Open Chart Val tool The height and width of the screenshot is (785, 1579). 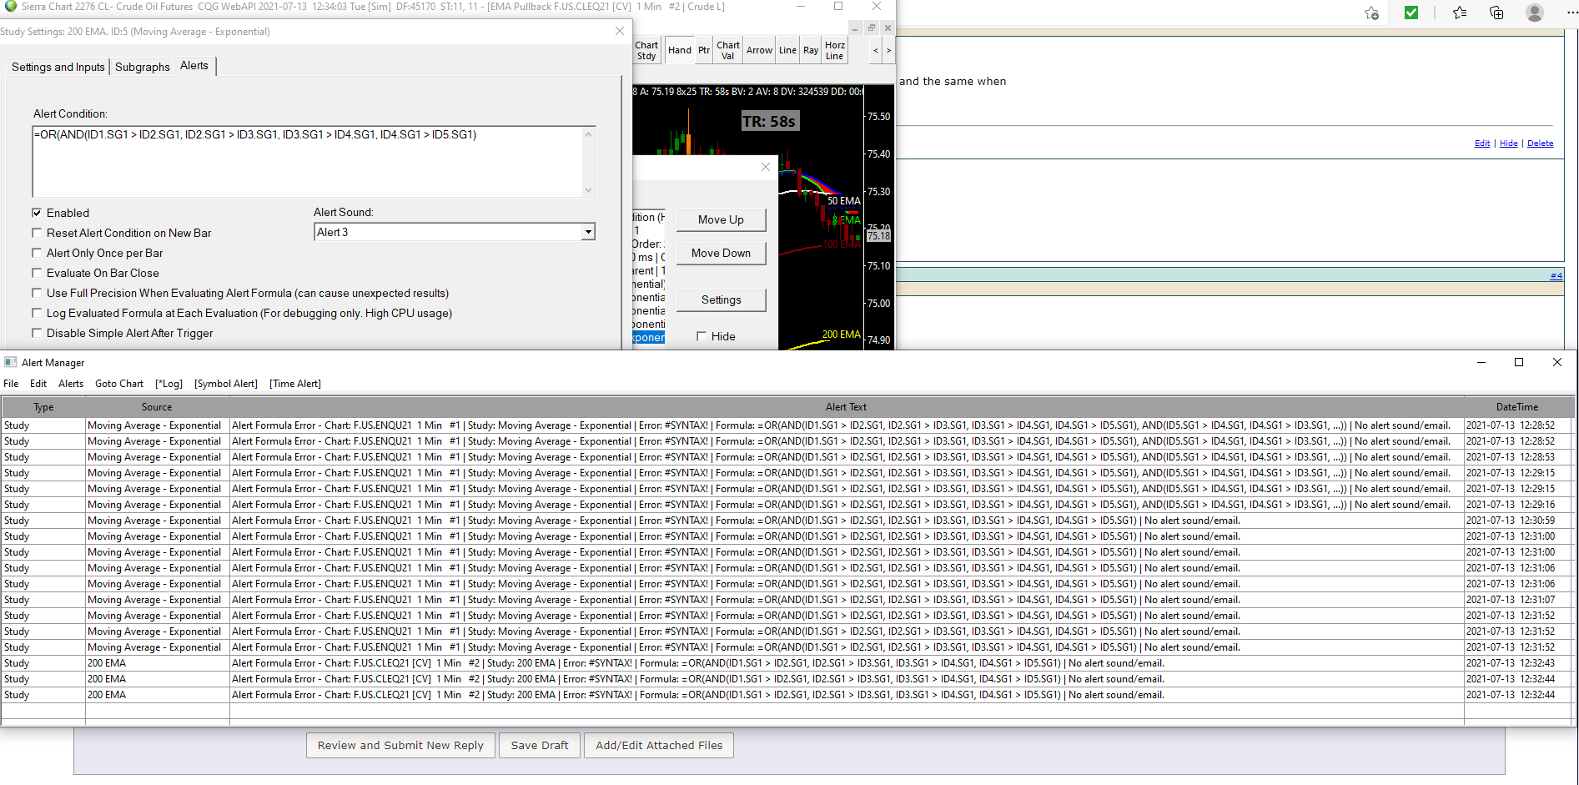727,51
